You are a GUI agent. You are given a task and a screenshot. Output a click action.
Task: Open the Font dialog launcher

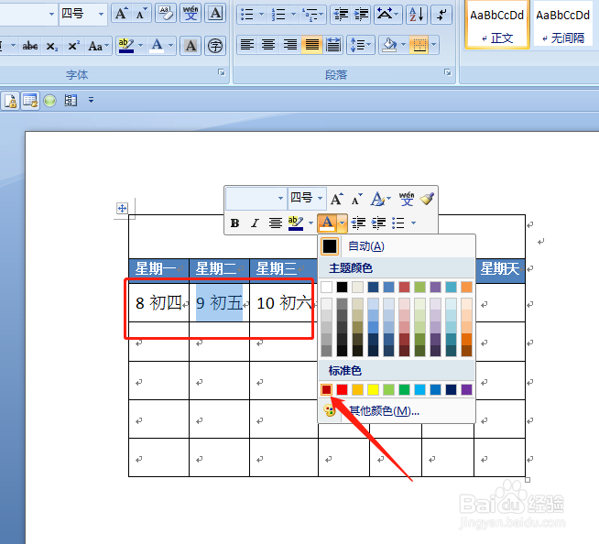[x=221, y=72]
